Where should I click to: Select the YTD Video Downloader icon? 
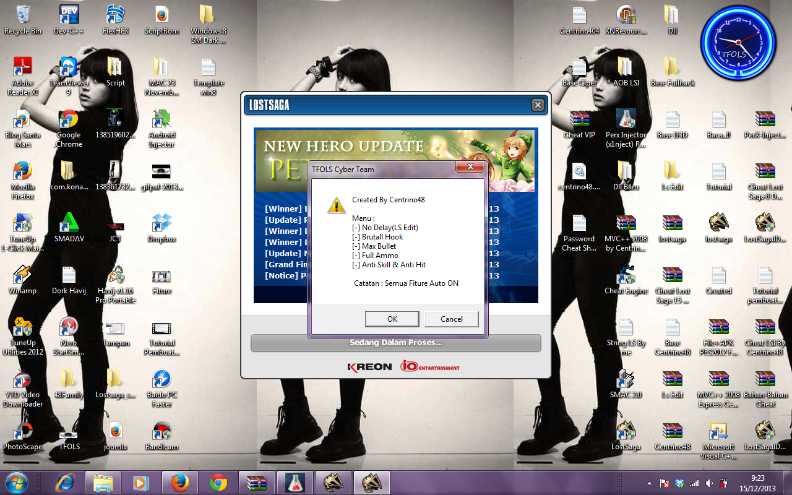[x=23, y=389]
